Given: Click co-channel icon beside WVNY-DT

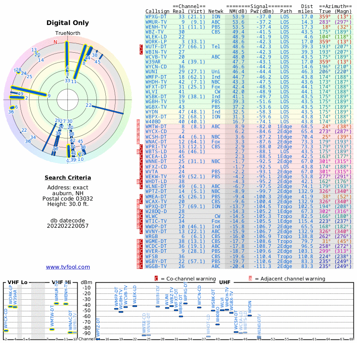Looking at the screenshot, I should 141,231.
